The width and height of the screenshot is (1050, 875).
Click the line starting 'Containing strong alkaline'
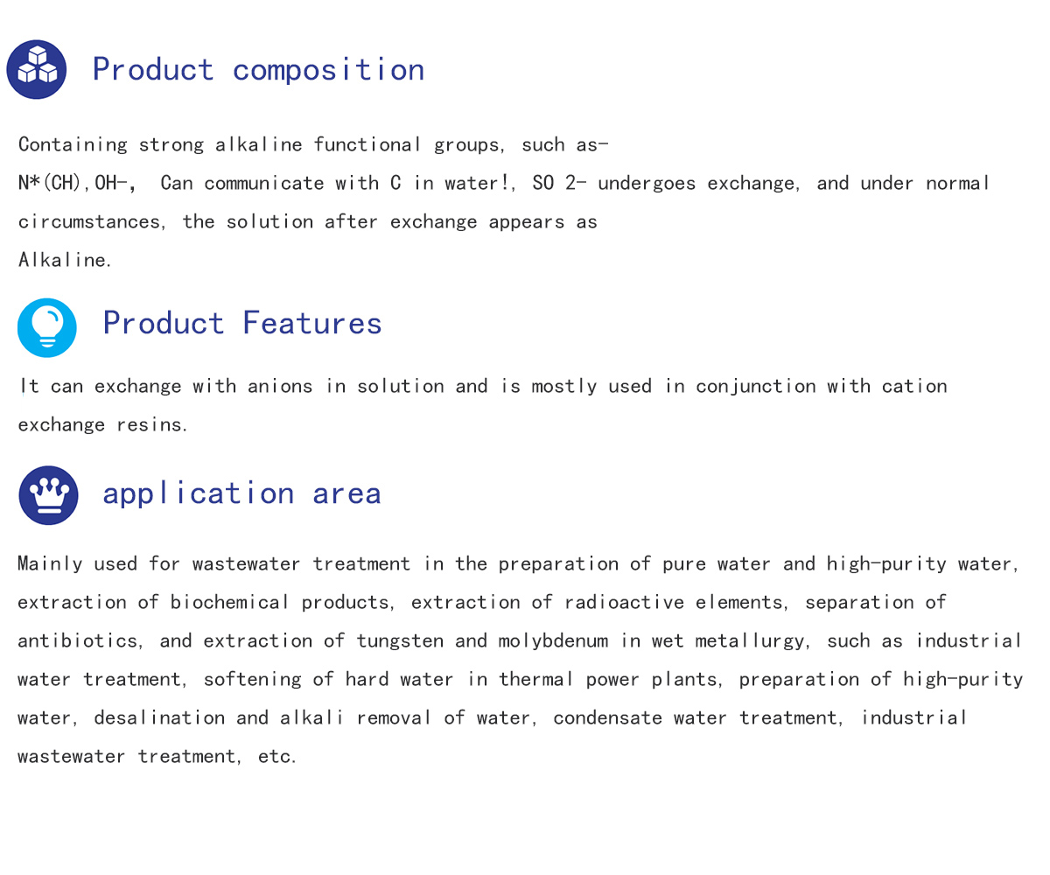click(313, 144)
